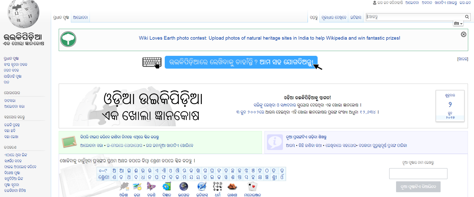Open the science gear category icon

[x=167, y=187]
